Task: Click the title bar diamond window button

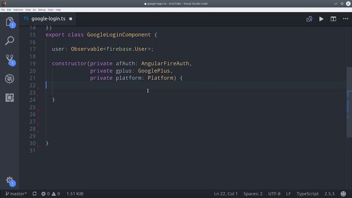Action: 342,4
